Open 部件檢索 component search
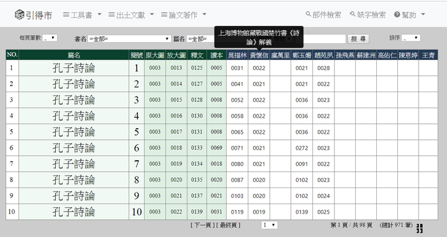Viewport: 447px width, 237px height. [323, 14]
